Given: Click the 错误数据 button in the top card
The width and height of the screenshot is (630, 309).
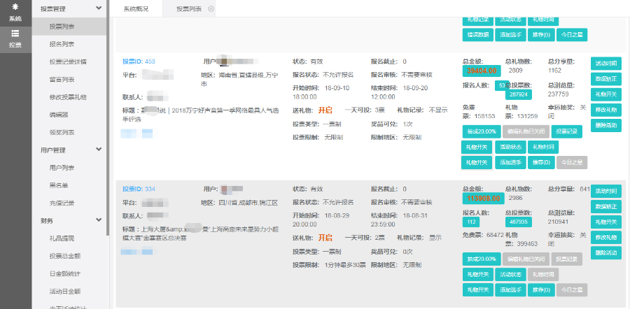Looking at the screenshot, I should 477,34.
